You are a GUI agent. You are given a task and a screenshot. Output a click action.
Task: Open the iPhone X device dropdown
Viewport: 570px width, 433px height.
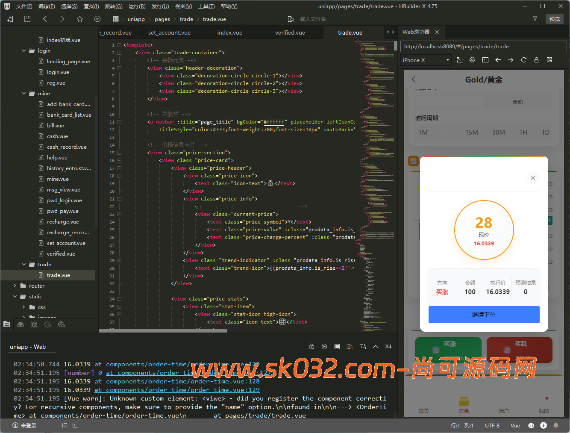tap(426, 60)
